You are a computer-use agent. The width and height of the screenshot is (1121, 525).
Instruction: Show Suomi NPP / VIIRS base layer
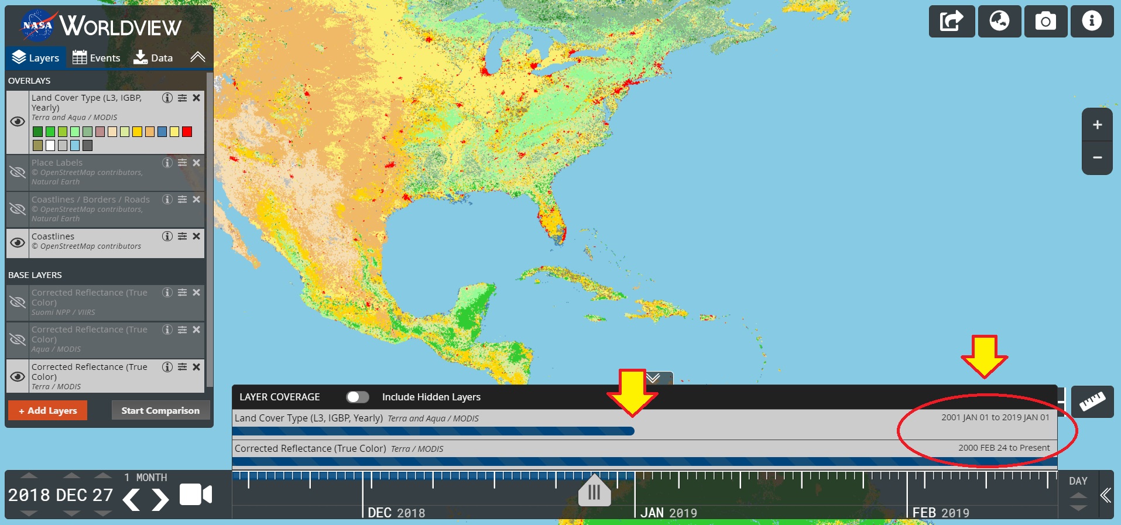pos(18,302)
